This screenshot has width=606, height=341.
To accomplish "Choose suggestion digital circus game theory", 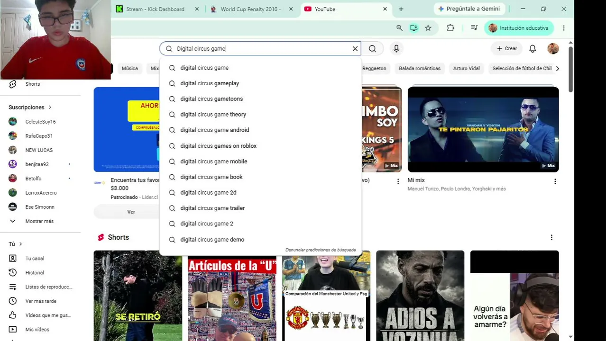I will 260,115.
